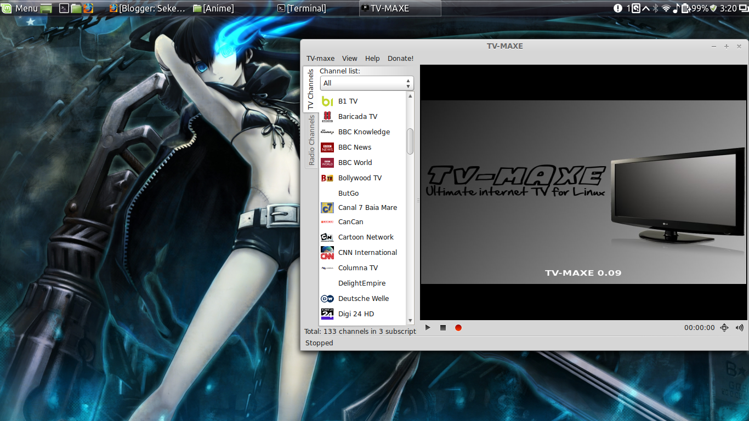Open the Help menu
Viewport: 749px width, 421px height.
(372, 59)
